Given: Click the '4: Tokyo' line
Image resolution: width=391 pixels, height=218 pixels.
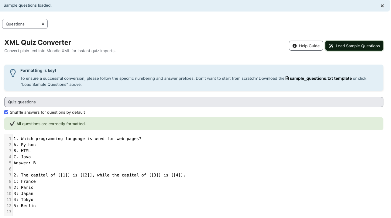Looking at the screenshot, I should [23, 200].
